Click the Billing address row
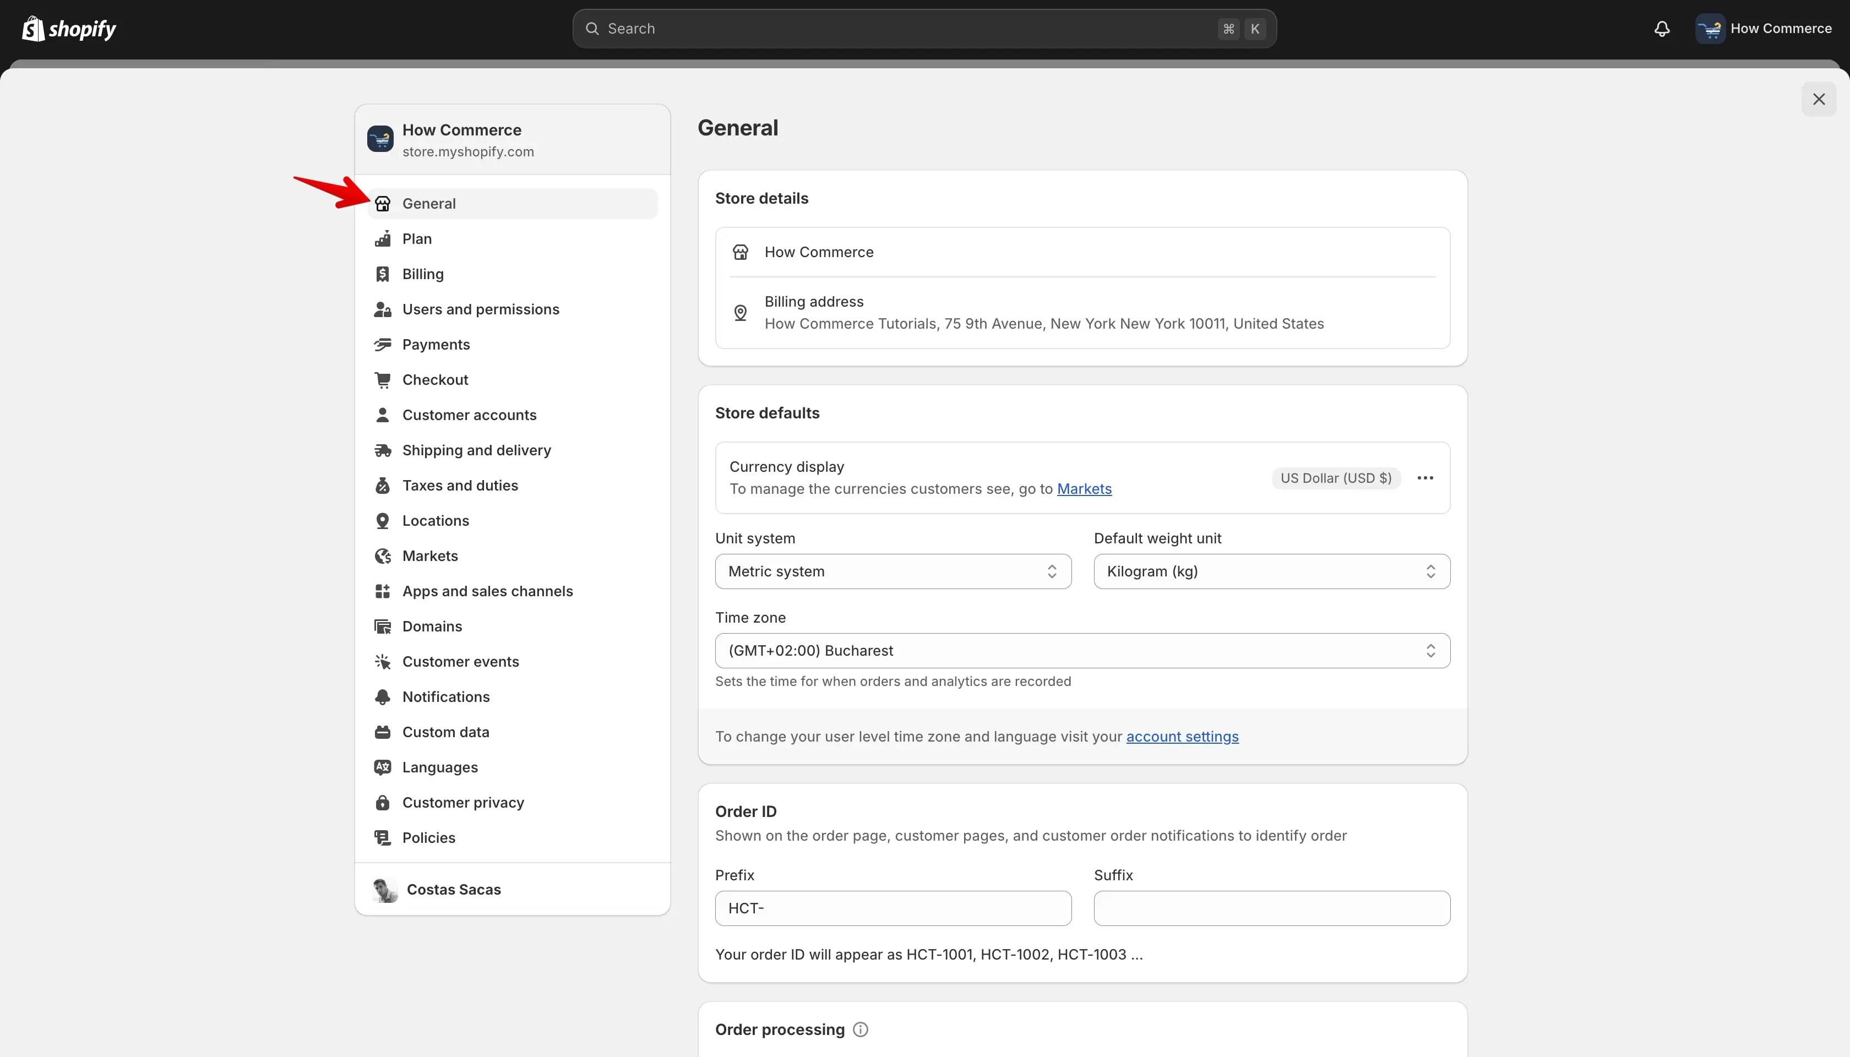Viewport: 1850px width, 1057px height. click(1082, 313)
